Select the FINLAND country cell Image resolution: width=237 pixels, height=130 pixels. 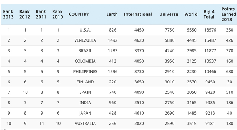pos(85,82)
